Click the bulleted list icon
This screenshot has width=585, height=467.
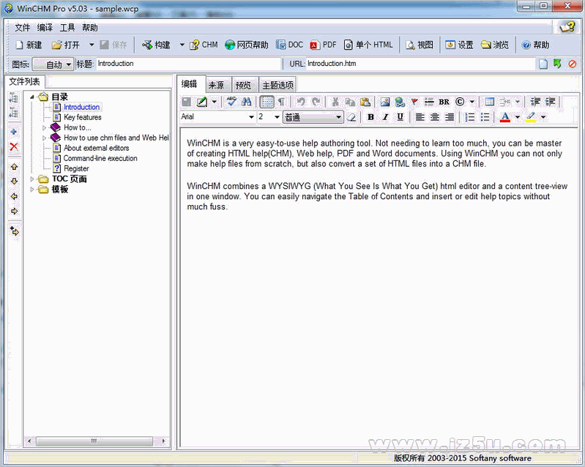[485, 117]
